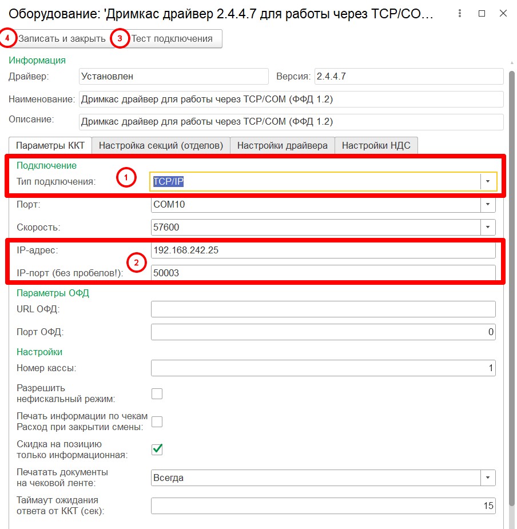The height and width of the screenshot is (529, 517).
Task: Uncheck 'Скидка на позицию только информационная'
Action: point(157,450)
